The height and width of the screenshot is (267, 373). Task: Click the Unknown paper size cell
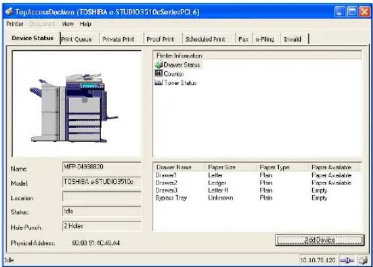click(x=220, y=198)
